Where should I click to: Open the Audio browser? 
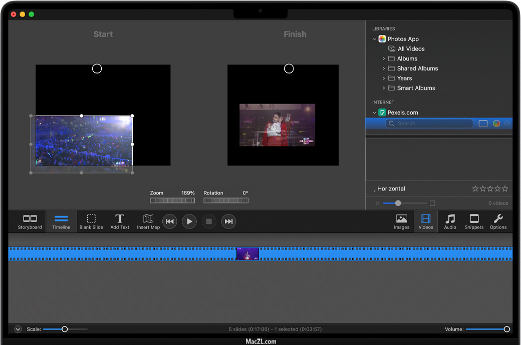point(450,221)
